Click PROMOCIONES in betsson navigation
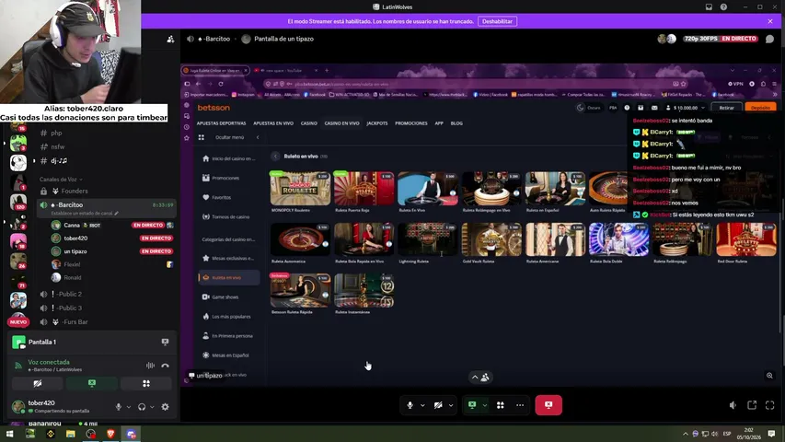785x442 pixels. 411,123
